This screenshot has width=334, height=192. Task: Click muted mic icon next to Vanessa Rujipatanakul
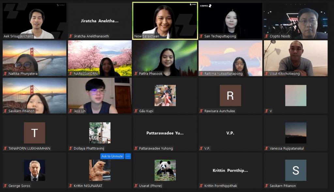click(x=266, y=148)
